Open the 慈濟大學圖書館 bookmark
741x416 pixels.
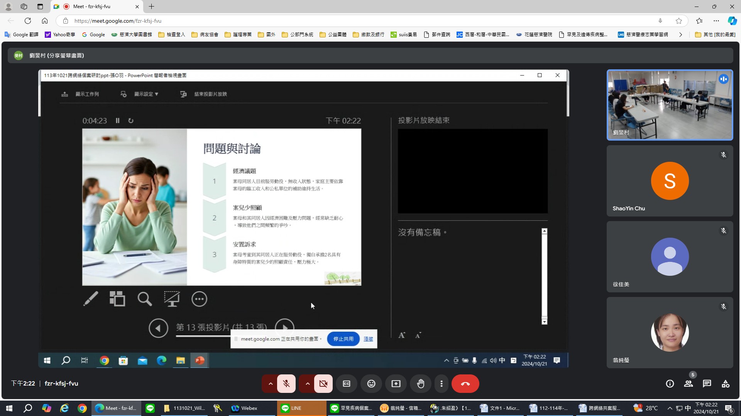point(132,34)
